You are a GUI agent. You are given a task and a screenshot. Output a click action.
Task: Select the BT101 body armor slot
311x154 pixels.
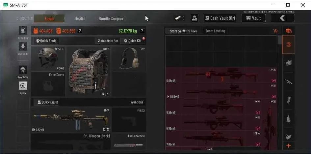89,71
